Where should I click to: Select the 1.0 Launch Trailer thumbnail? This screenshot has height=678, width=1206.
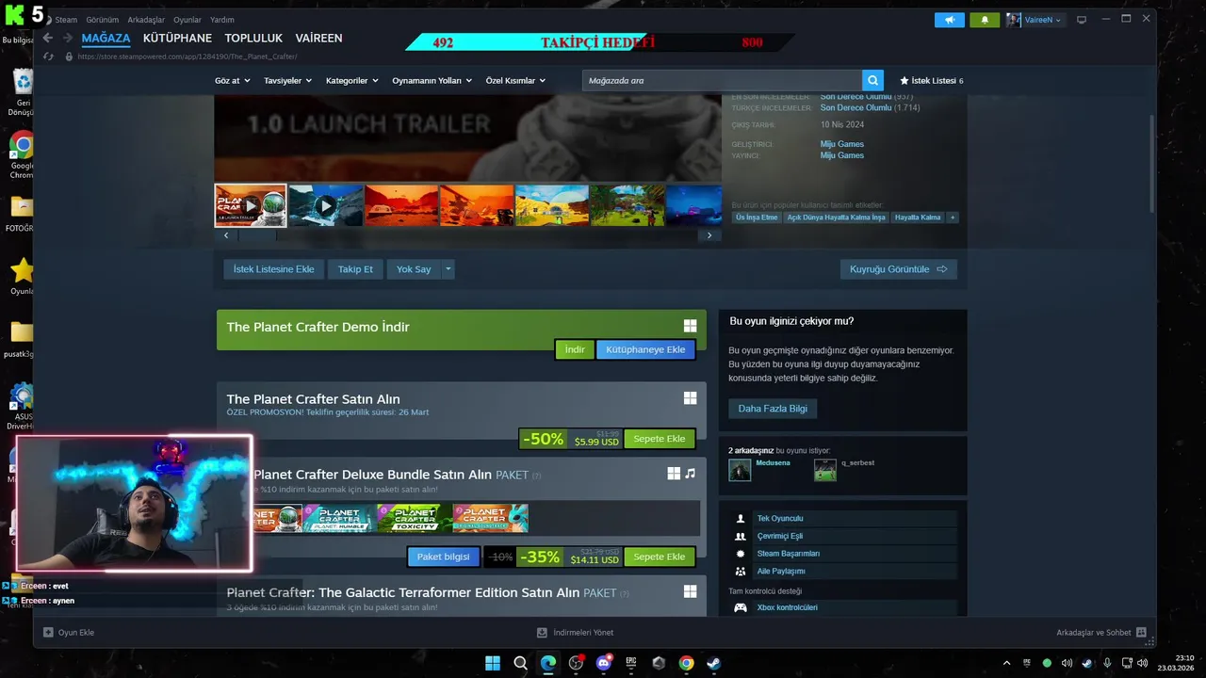251,205
